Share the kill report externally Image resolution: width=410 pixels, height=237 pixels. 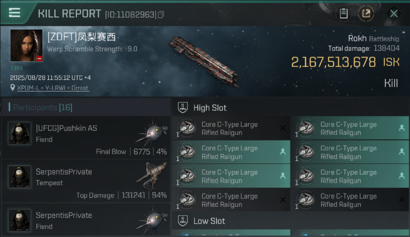(366, 14)
